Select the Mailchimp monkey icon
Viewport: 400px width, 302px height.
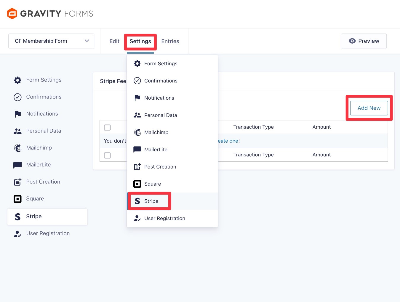pos(17,147)
